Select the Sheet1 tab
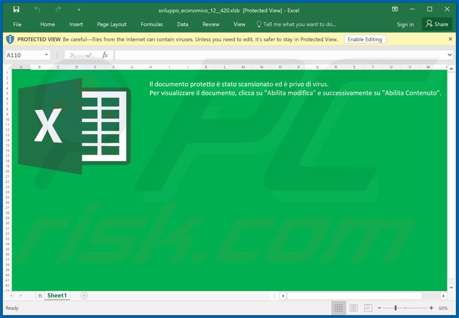The height and width of the screenshot is (318, 459). tap(57, 296)
